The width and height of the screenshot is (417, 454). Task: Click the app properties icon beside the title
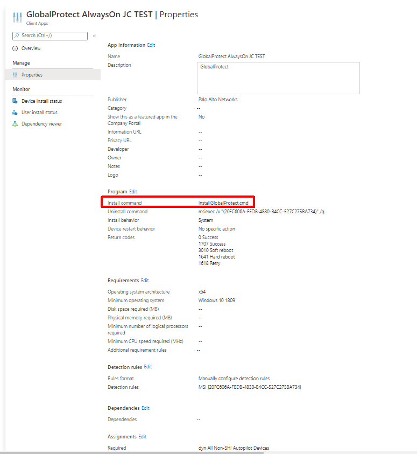[x=17, y=17]
